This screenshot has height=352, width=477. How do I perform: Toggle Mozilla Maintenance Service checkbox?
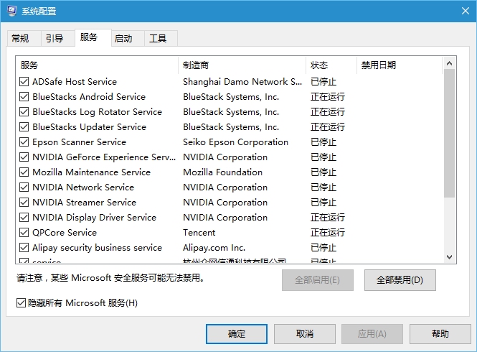point(24,172)
